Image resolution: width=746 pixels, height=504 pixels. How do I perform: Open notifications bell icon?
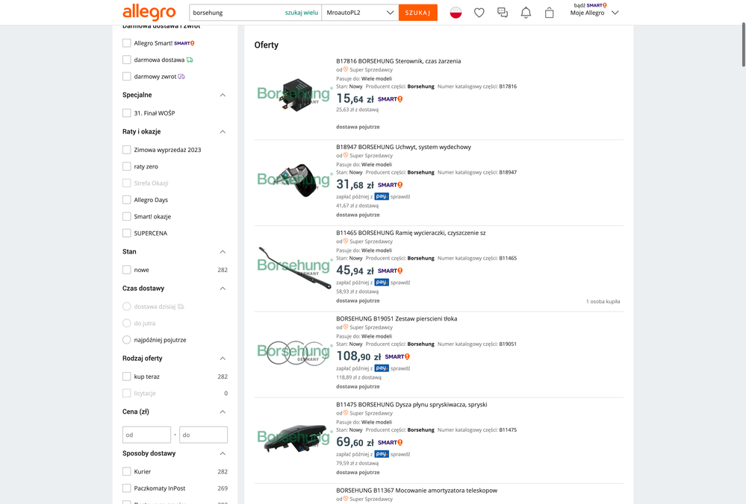[526, 13]
